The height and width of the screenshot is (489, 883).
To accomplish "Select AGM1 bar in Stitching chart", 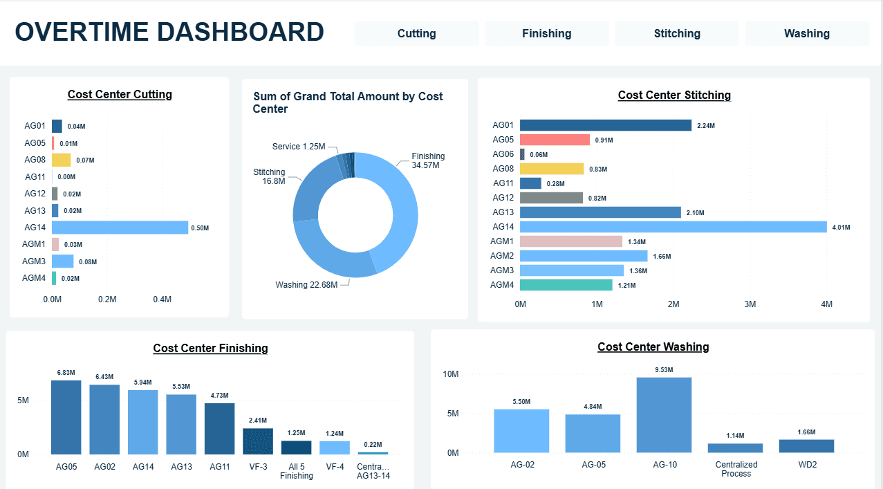I will tap(571, 241).
